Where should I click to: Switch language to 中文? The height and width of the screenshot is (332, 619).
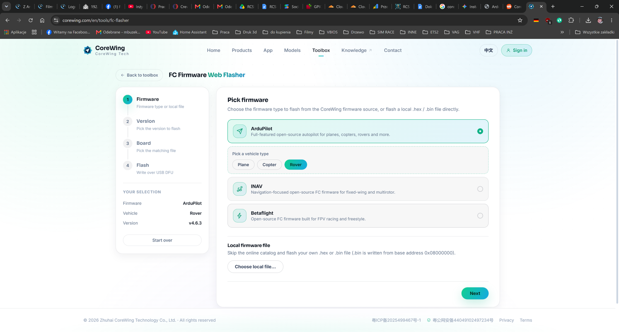click(x=489, y=50)
